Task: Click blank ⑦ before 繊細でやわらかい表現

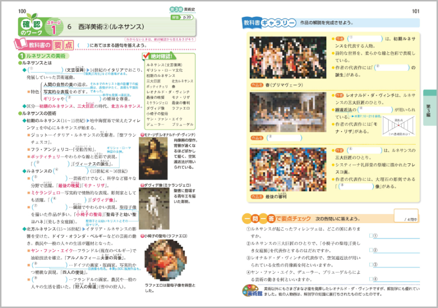Action: pos(50,207)
